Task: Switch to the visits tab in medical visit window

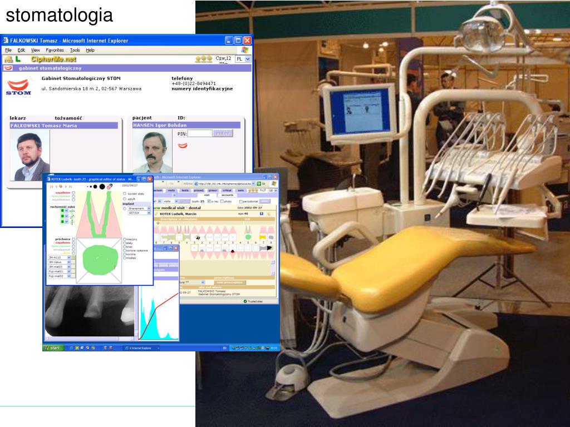Action: tap(171, 190)
